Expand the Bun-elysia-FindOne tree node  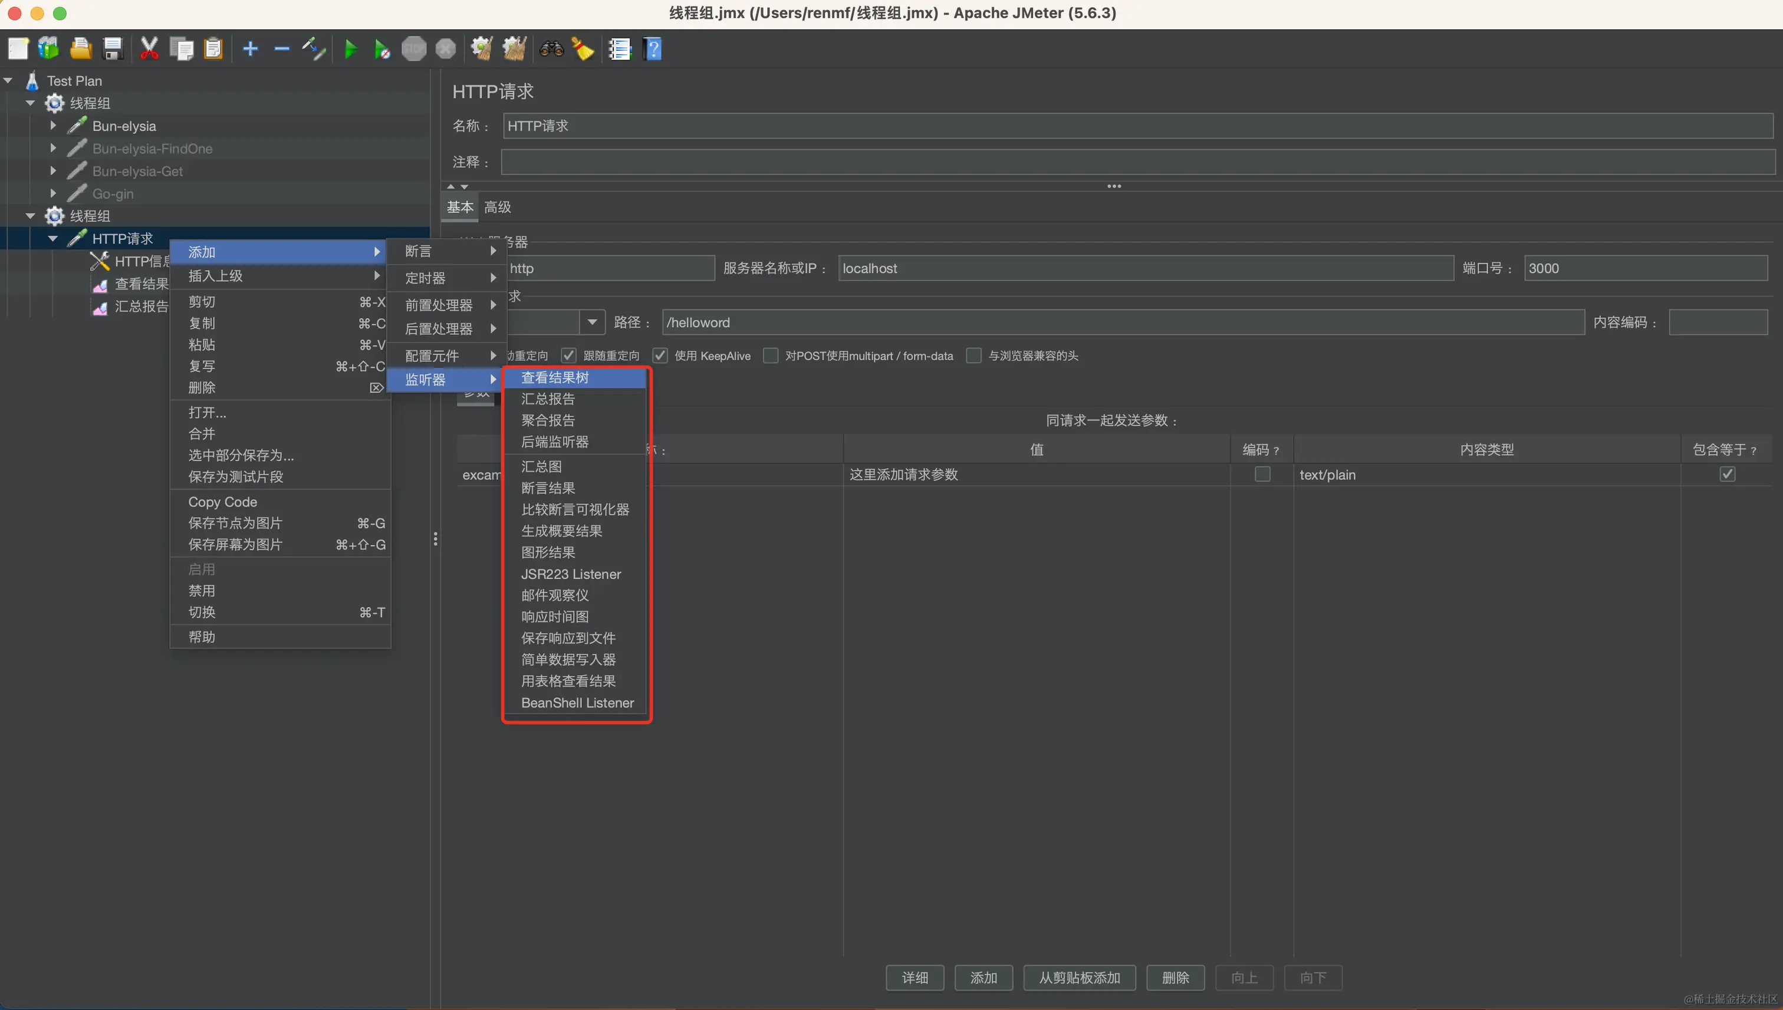(54, 149)
